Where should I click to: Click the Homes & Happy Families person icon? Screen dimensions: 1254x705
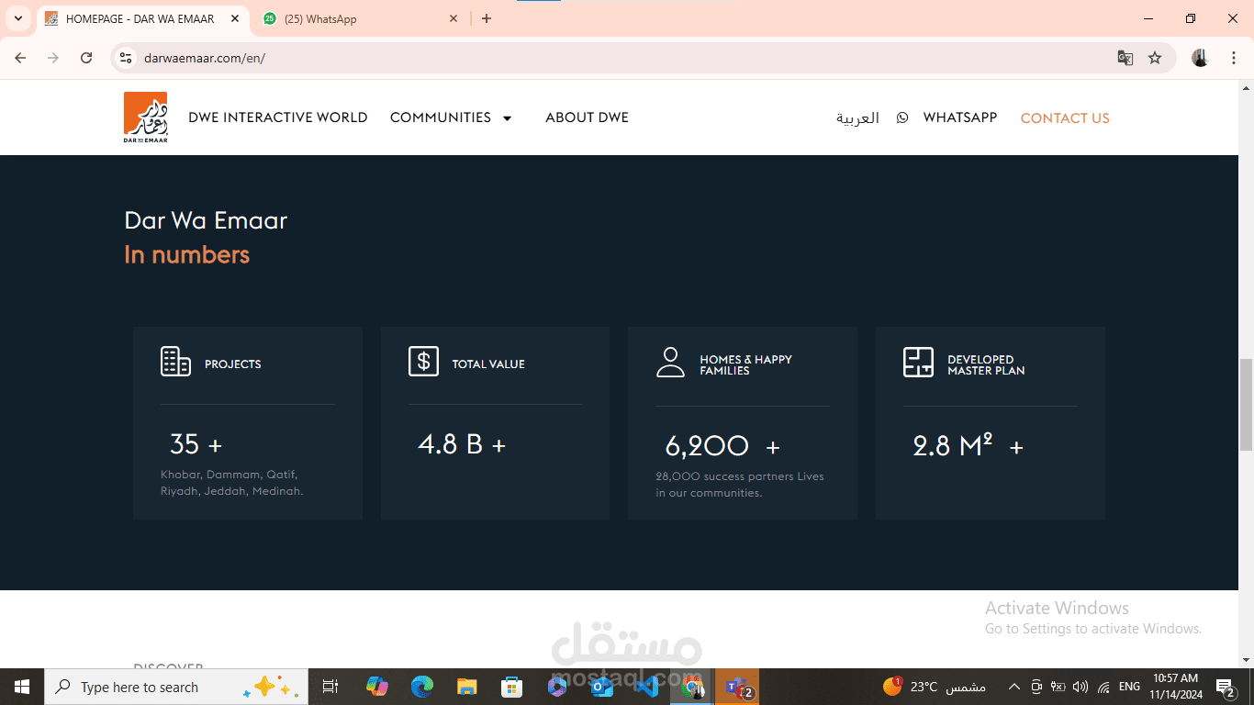click(x=670, y=362)
